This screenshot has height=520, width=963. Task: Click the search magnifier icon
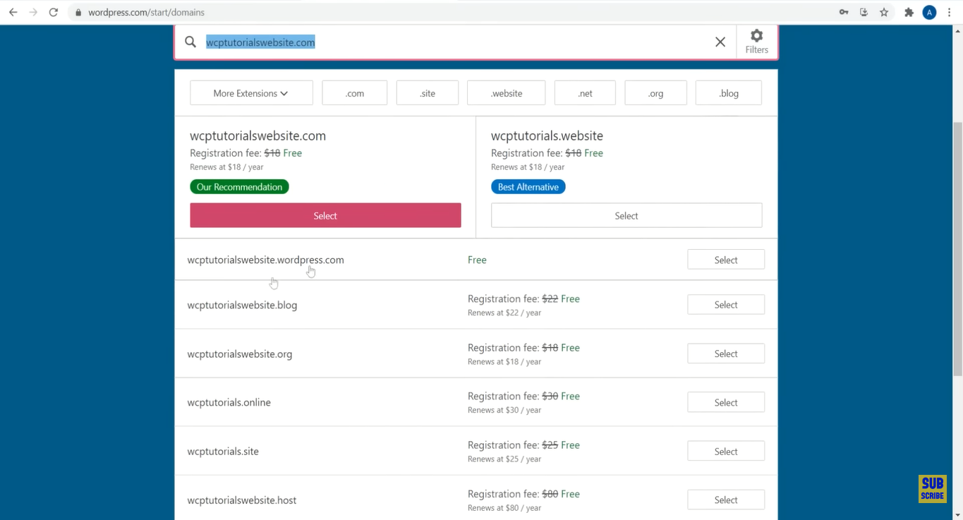(x=190, y=42)
